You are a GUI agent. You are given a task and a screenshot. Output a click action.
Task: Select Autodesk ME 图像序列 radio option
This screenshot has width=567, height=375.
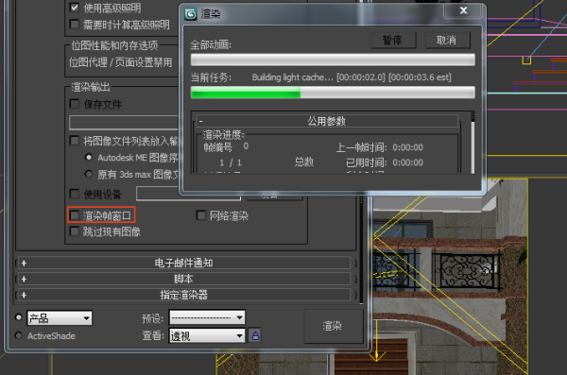point(88,158)
